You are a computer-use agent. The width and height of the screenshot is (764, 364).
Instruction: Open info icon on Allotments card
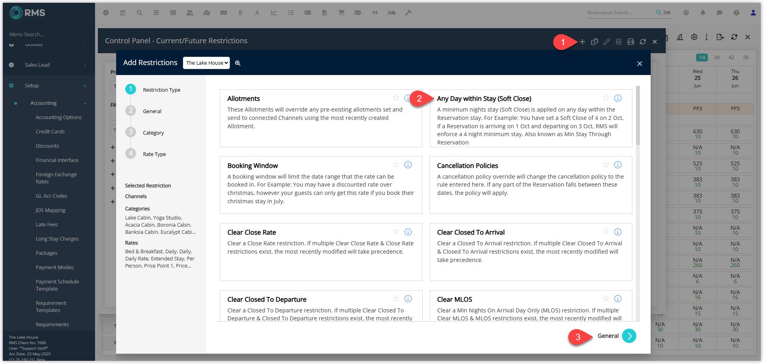(x=408, y=98)
